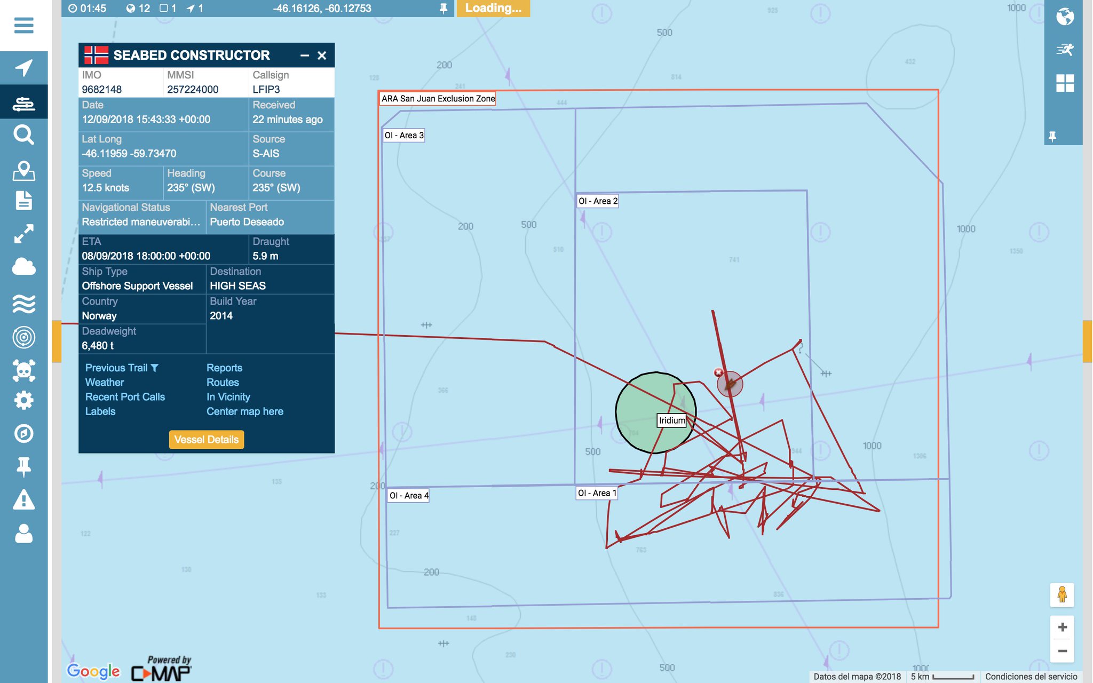Image resolution: width=1093 pixels, height=683 pixels.
Task: Toggle the pin on right toolbar
Action: [x=1052, y=137]
